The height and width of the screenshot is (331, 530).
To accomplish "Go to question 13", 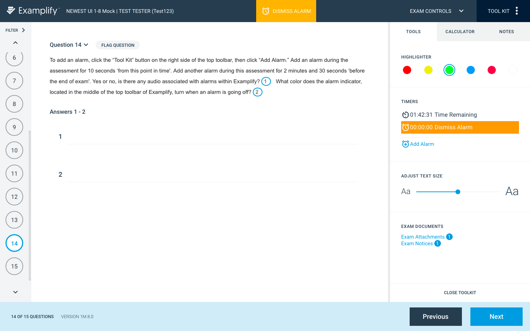I will coord(14,220).
